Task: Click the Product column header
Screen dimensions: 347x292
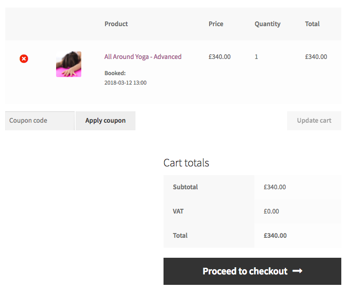Action: click(x=116, y=24)
